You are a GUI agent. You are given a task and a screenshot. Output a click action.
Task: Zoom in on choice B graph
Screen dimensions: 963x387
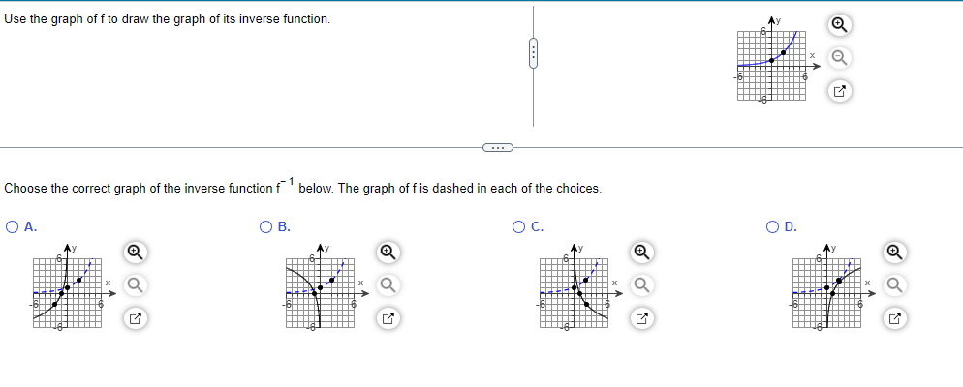click(388, 251)
